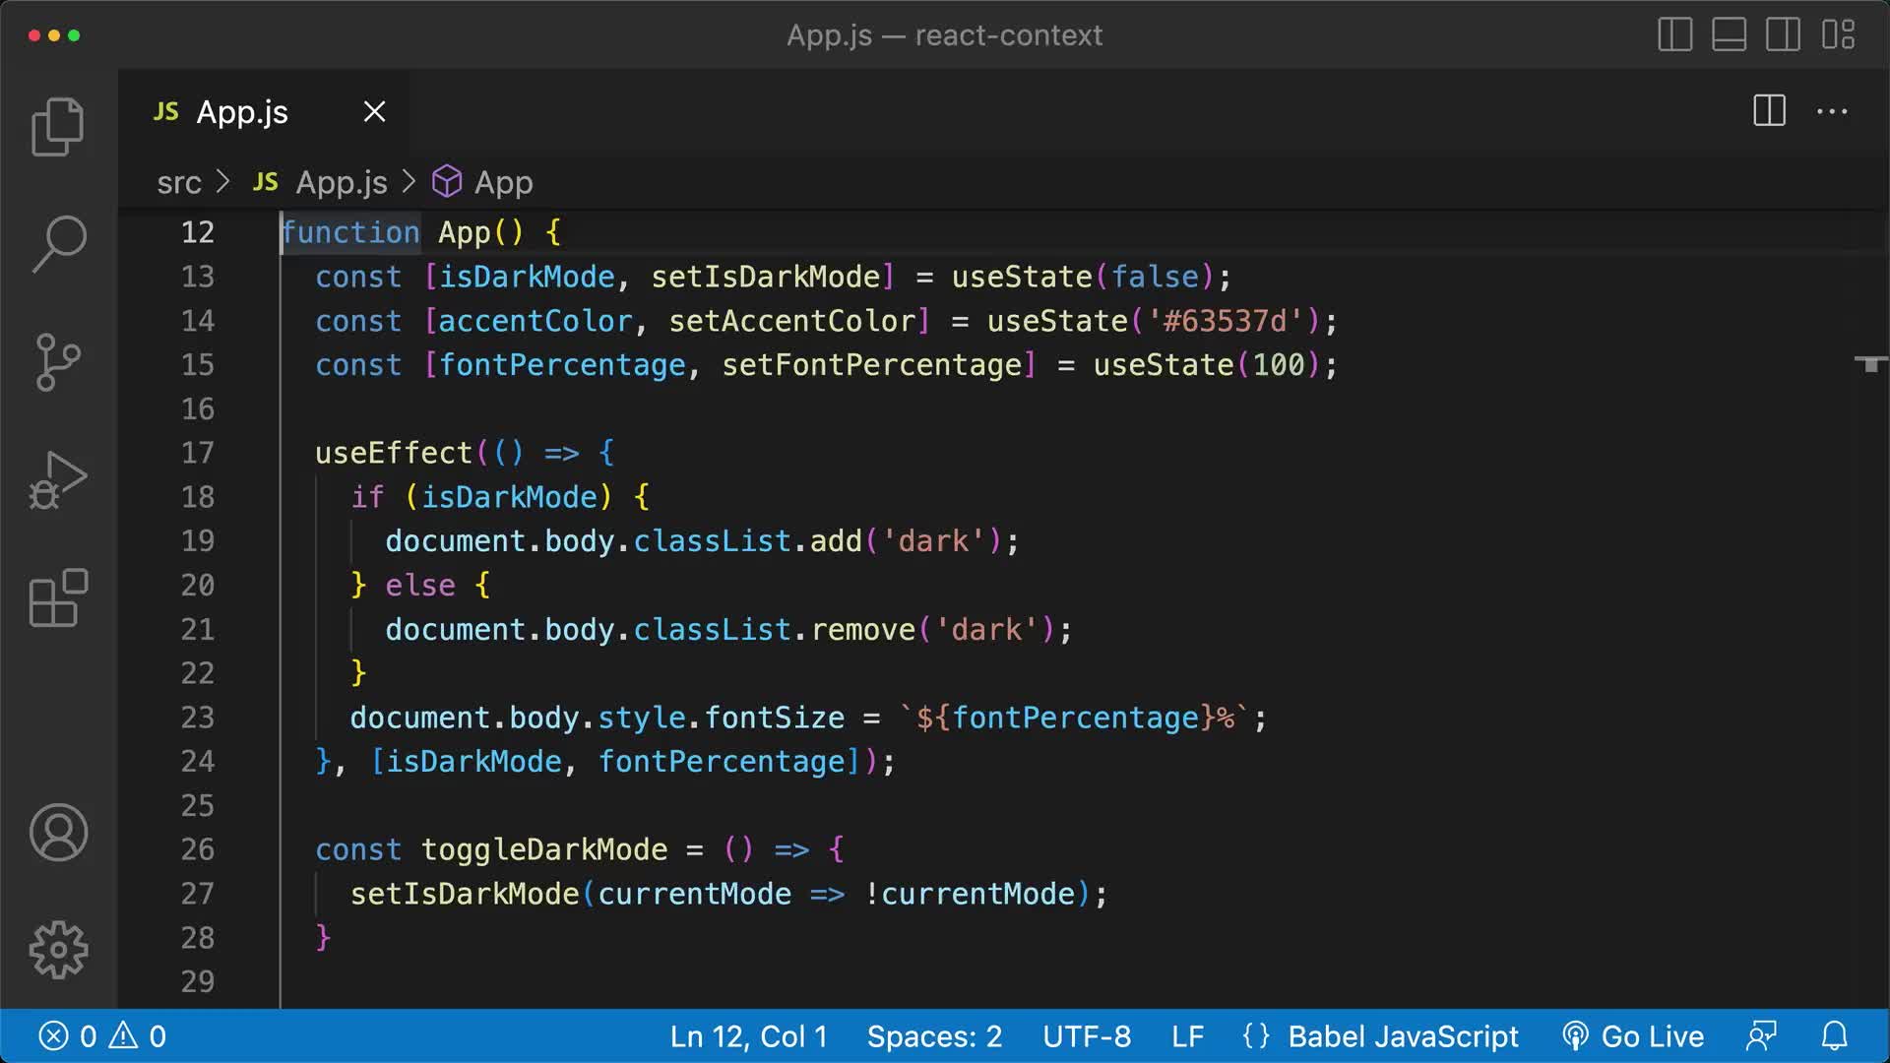The image size is (1890, 1063).
Task: Change UTF-8 file encoding
Action: coord(1087,1035)
